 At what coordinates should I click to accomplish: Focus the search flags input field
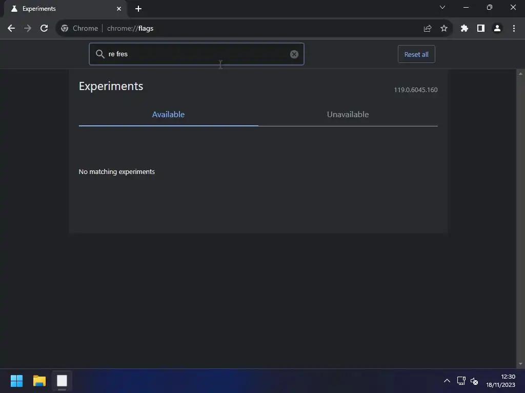(x=197, y=54)
